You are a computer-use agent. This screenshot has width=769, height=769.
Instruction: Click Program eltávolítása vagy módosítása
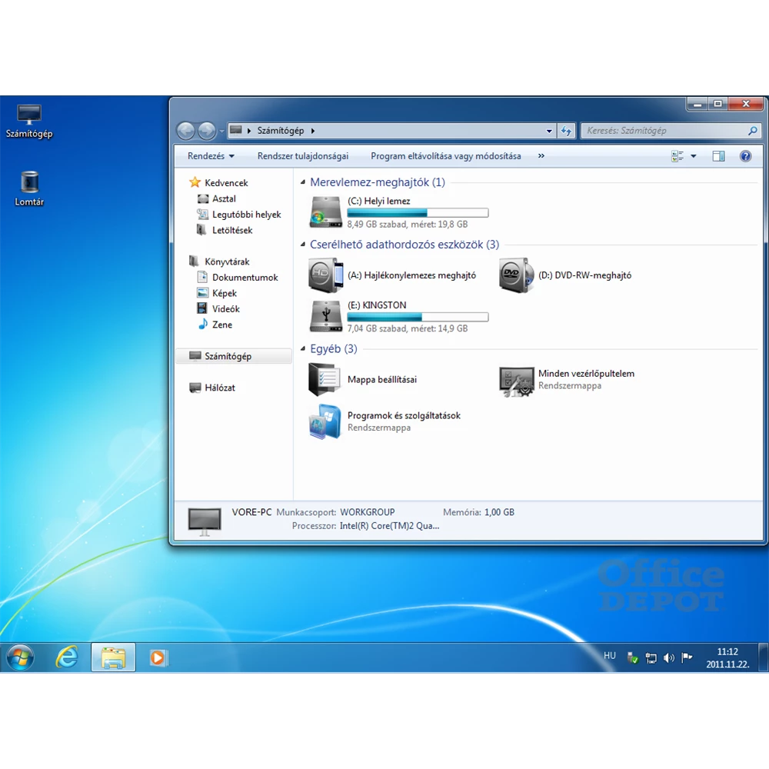coord(445,155)
